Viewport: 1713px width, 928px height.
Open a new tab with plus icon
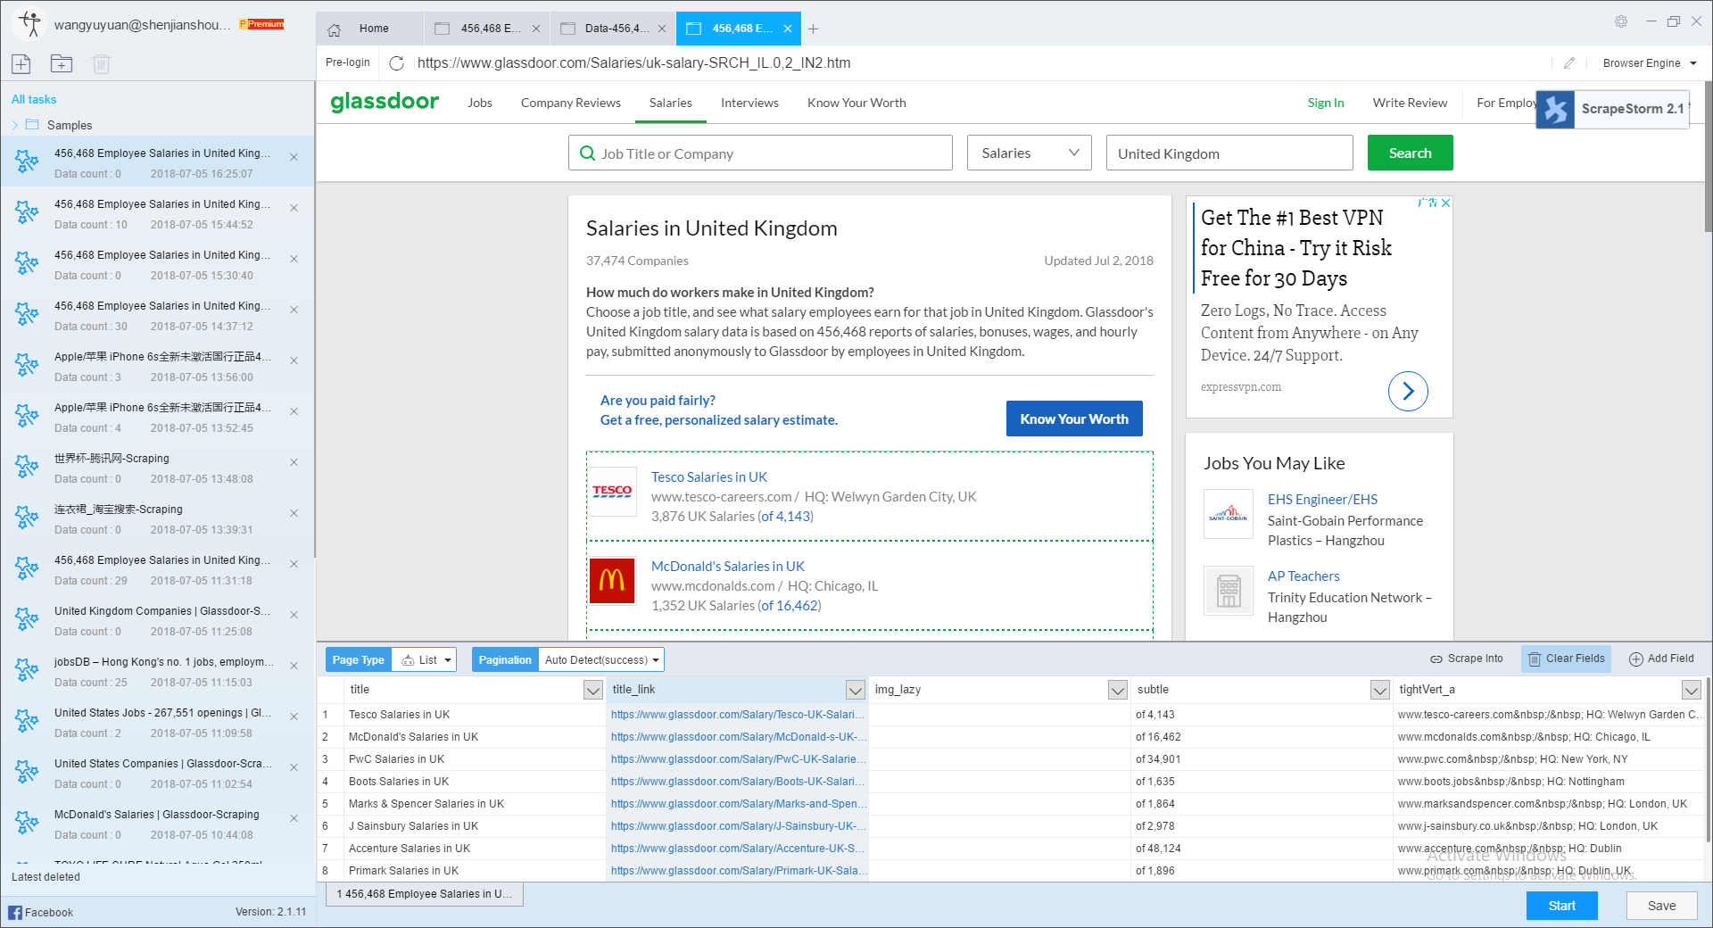pyautogui.click(x=813, y=29)
